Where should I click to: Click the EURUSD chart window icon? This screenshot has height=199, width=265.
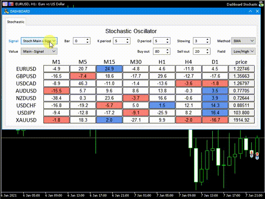(4, 4)
